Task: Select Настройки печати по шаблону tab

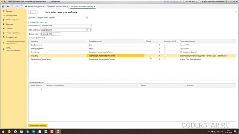Action: (82, 7)
